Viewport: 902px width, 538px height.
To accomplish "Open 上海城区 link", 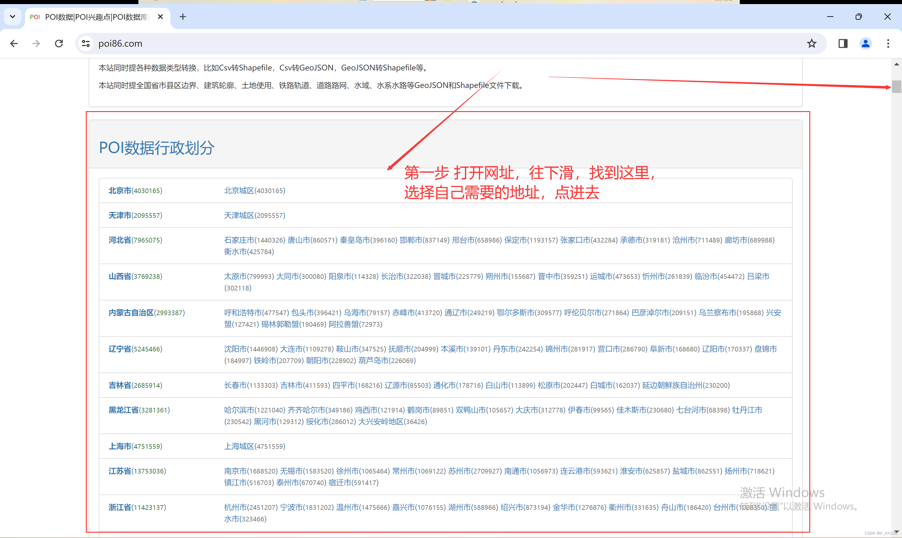I will (x=239, y=446).
